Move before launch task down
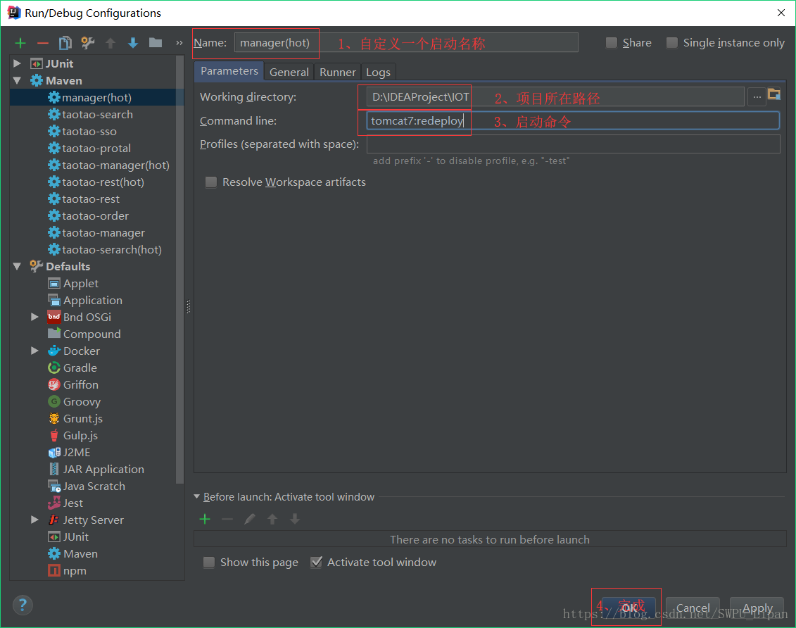Viewport: 796px width, 628px height. 294,519
